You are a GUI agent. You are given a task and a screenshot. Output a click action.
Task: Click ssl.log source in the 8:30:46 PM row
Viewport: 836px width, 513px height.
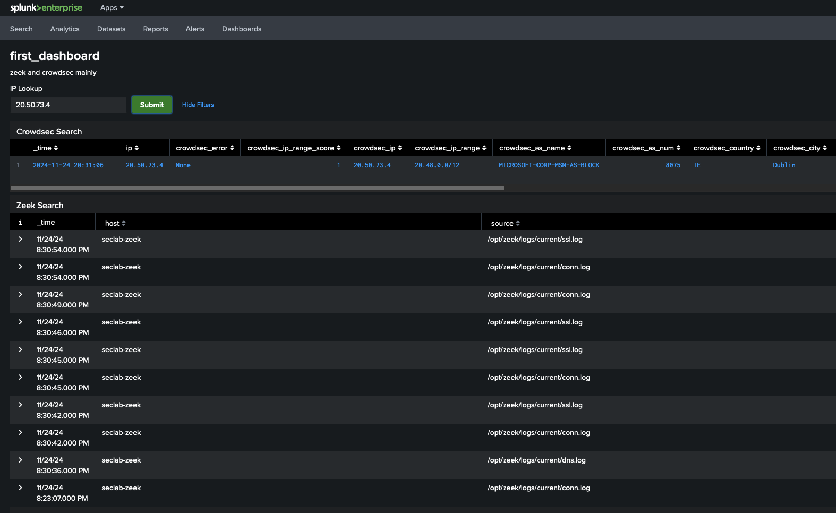click(535, 322)
